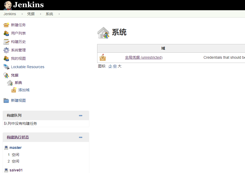Expand the arrow after 系统 breadcrumb
245x173 pixels.
[59, 14]
